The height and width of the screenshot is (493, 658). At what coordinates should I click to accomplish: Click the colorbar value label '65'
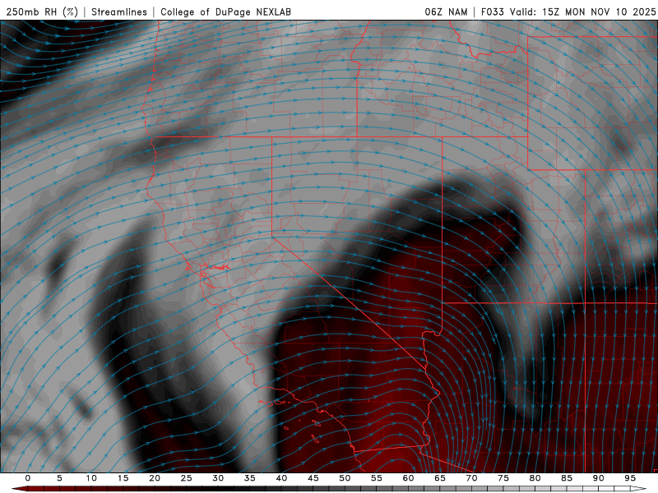coord(440,478)
